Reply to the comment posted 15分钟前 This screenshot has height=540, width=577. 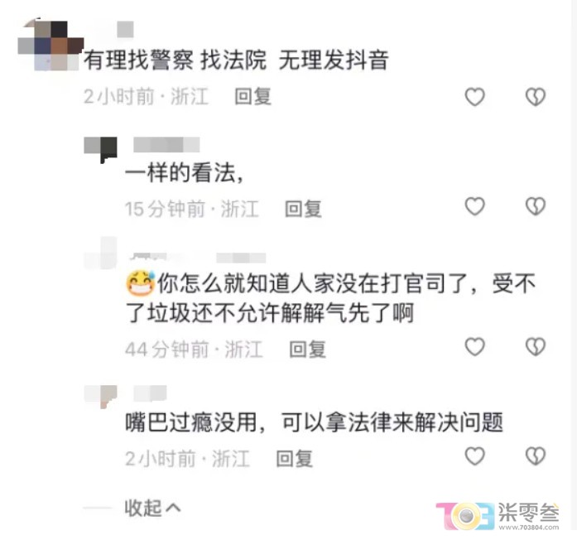pos(304,209)
